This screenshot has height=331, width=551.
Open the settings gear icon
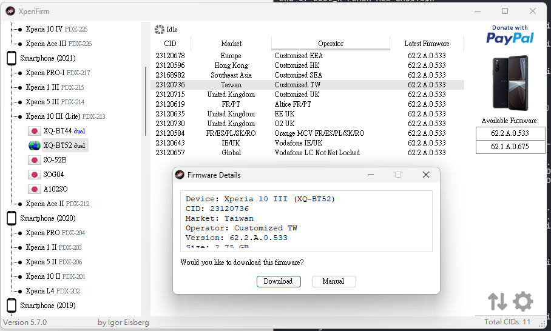tap(523, 301)
